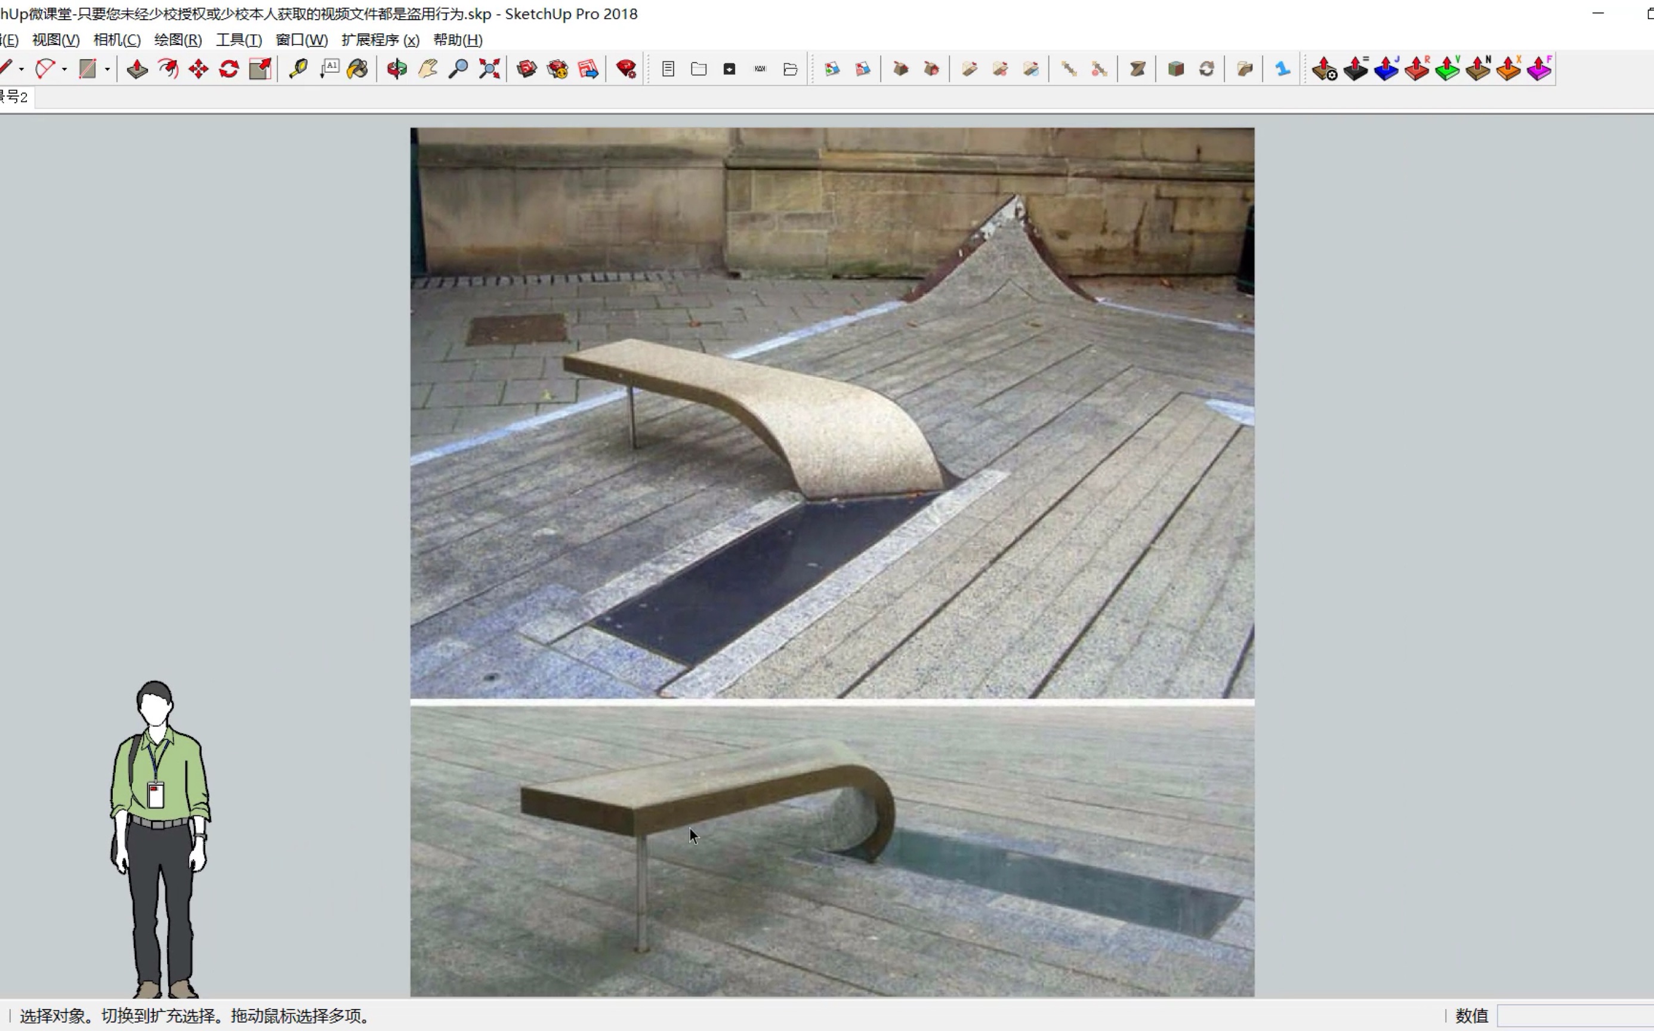Click the Send to LayOut icon
This screenshot has width=1654, height=1031.
[588, 69]
